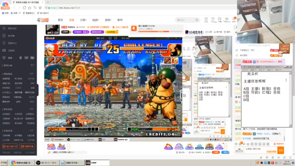Go to the 首页 nav item
Viewport: 295px width, 166px height.
pos(60,20)
